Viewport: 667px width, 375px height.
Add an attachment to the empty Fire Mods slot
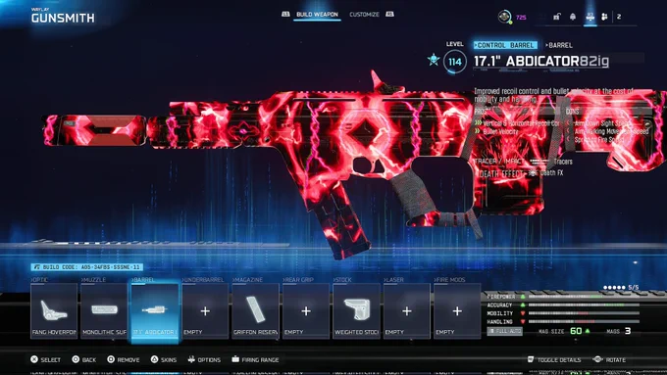tap(457, 311)
